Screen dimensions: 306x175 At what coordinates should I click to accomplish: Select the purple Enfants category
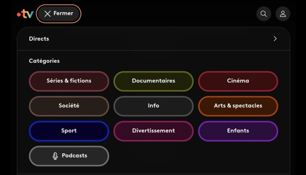(x=238, y=131)
